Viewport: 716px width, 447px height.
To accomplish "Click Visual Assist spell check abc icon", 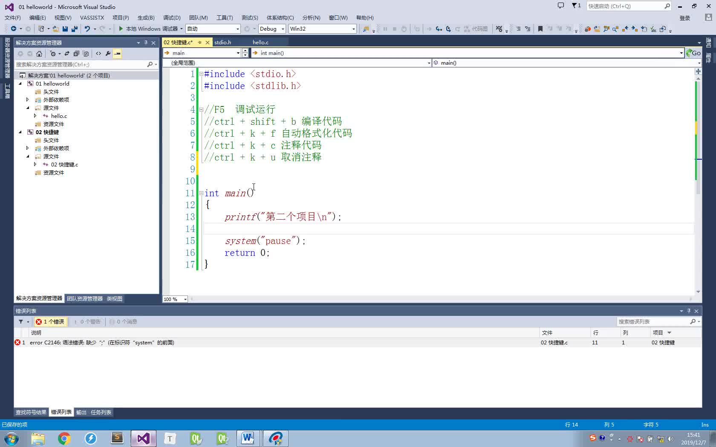I will coord(653,29).
